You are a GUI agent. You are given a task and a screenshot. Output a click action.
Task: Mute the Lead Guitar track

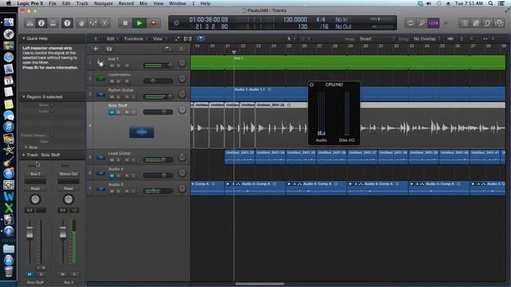click(x=112, y=160)
